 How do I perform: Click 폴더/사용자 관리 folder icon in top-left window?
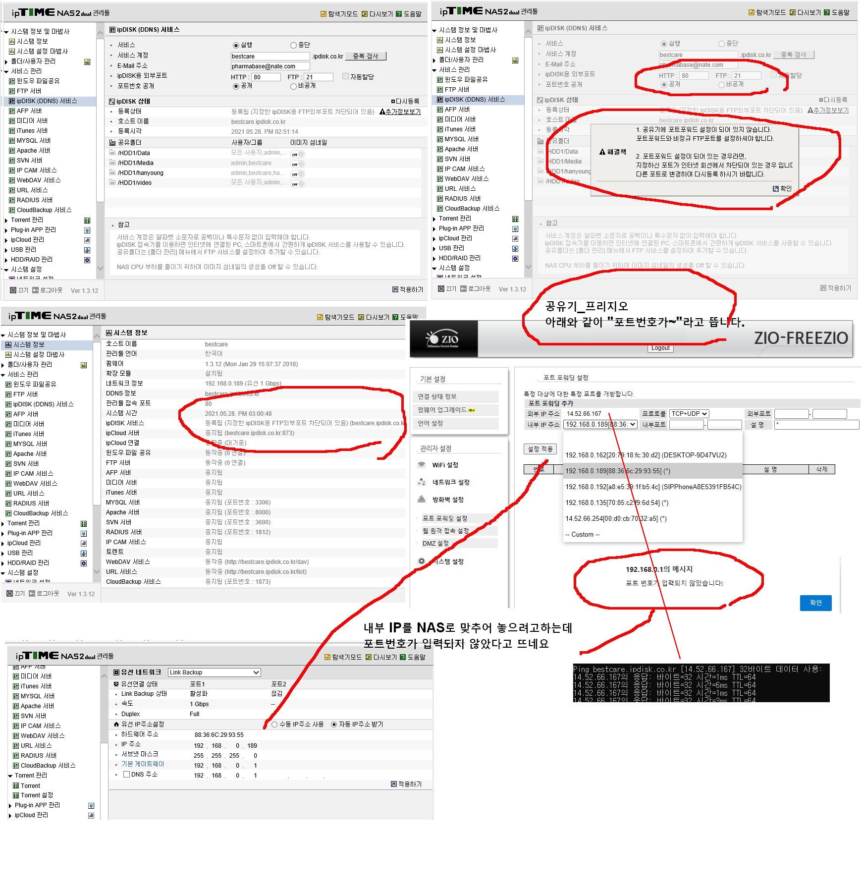pos(87,62)
